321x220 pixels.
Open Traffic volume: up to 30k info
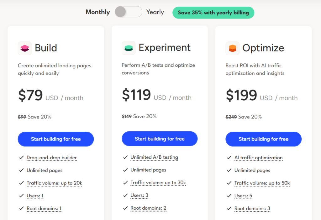point(158,183)
